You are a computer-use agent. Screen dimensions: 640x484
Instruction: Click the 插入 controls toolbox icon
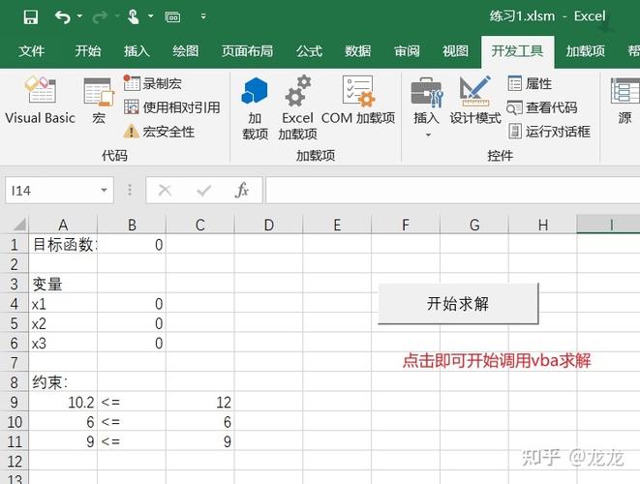coord(426,92)
